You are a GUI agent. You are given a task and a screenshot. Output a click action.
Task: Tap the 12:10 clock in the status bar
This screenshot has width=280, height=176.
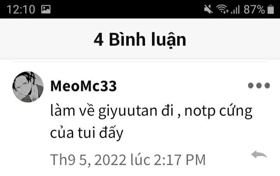click(x=21, y=9)
